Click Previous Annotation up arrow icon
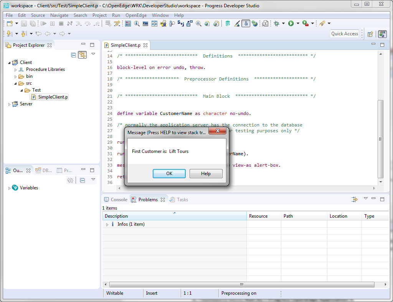393x302 pixels. pyautogui.click(x=24, y=33)
